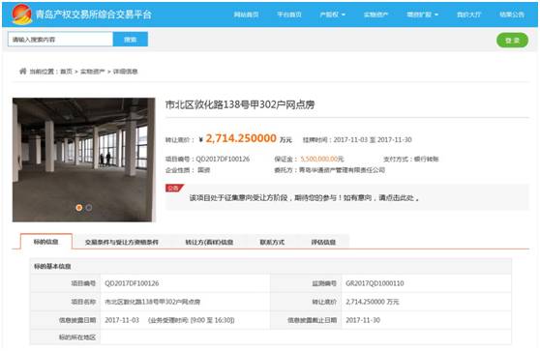Screen dimensions: 540x351
Task: Click breadcrumb current page 详细信息
Action: point(126,72)
